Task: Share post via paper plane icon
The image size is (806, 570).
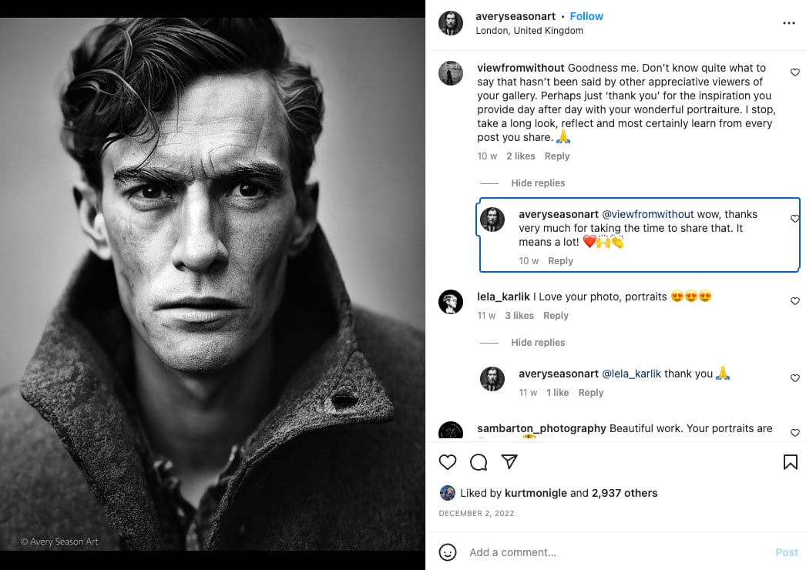Action: coord(509,461)
